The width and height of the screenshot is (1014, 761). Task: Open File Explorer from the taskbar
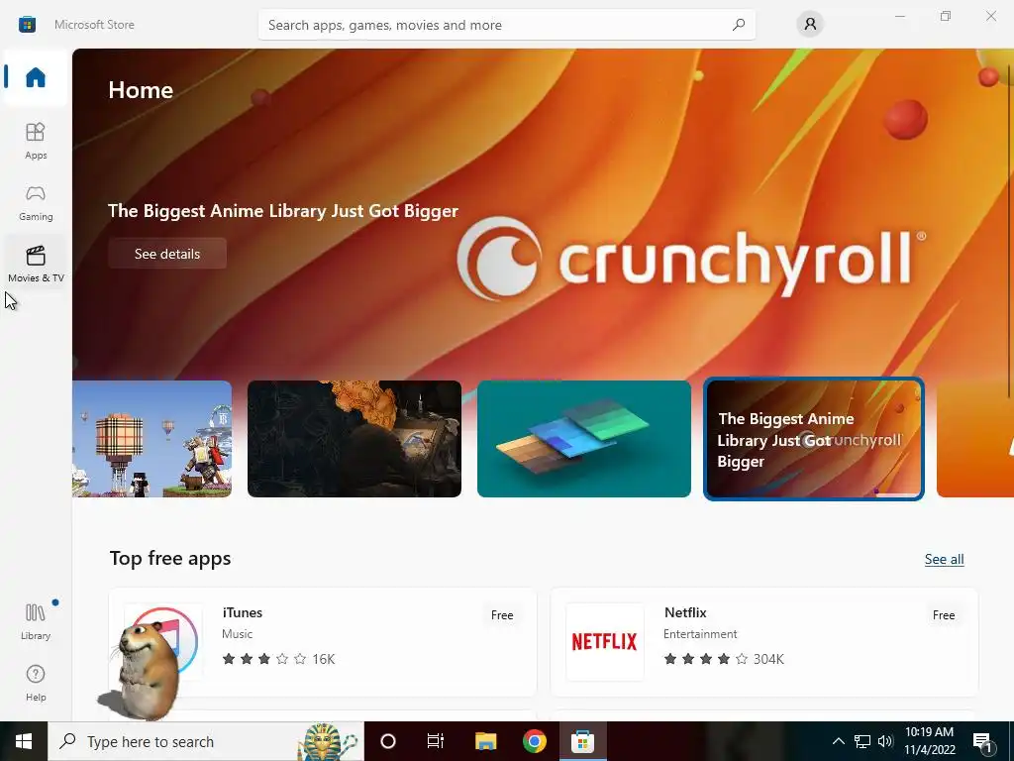(x=485, y=741)
